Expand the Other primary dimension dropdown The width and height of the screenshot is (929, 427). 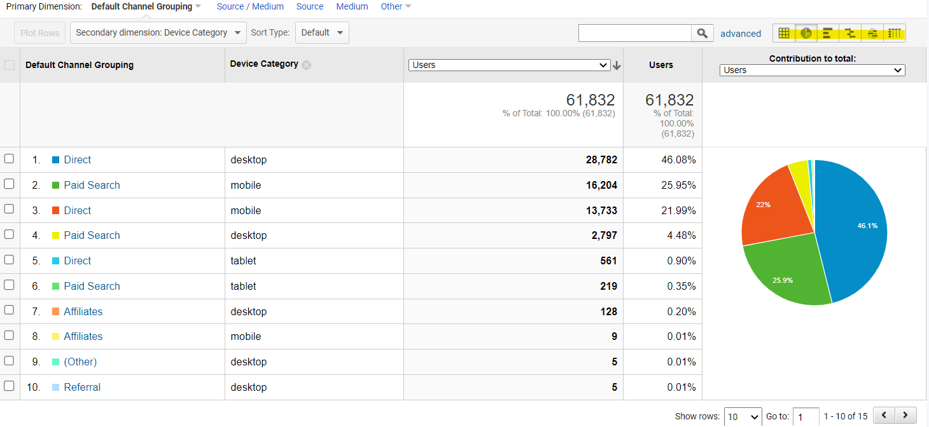[x=396, y=6]
